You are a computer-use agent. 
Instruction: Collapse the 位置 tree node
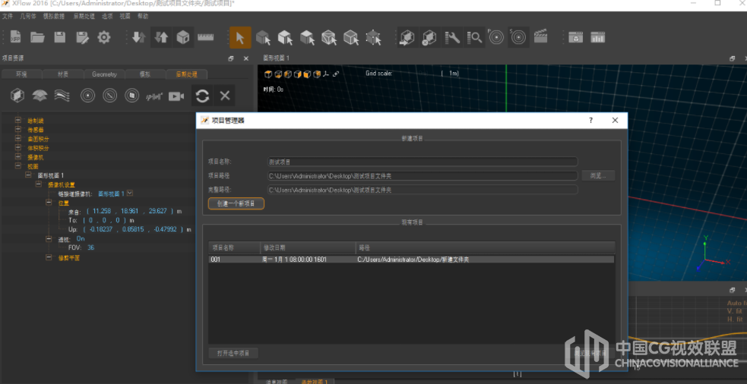(49, 203)
